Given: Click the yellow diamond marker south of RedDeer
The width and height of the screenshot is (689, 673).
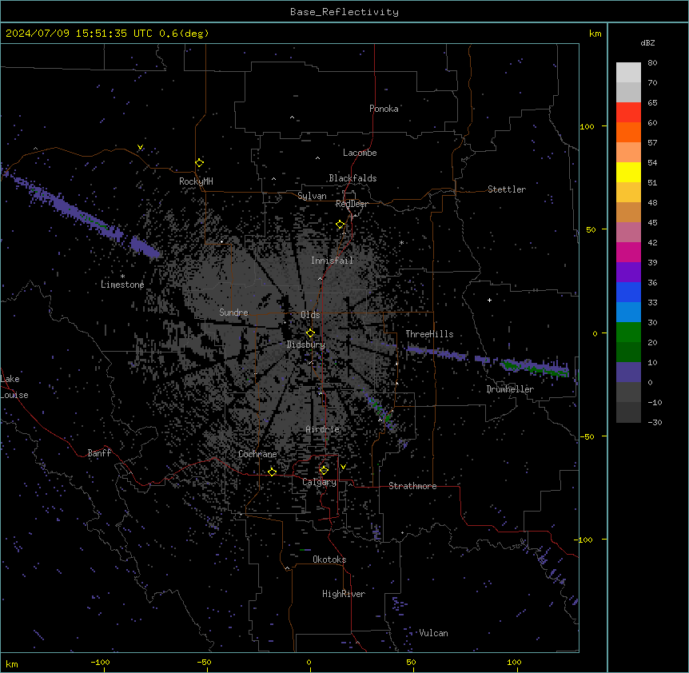Looking at the screenshot, I should click(x=341, y=225).
